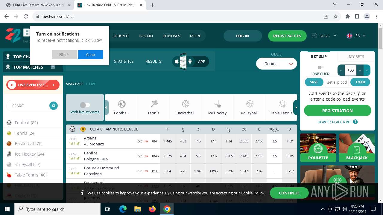Screen dimensions: 383x215
Task: Open the Apple app download icon
Action: pos(177,62)
